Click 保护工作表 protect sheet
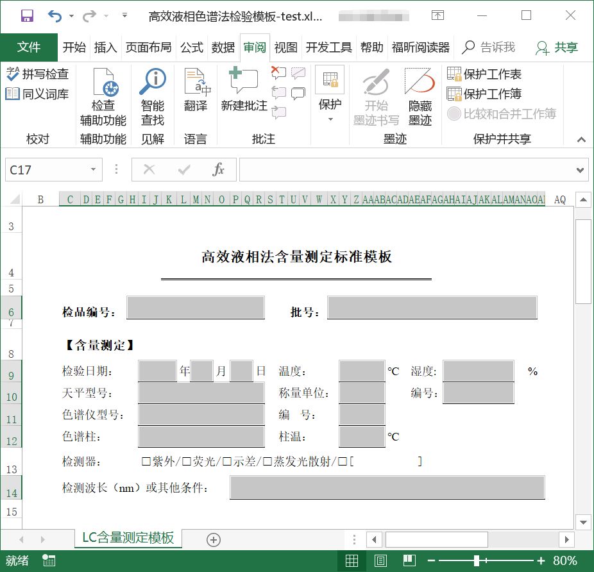Image resolution: width=594 pixels, height=572 pixels. point(485,74)
